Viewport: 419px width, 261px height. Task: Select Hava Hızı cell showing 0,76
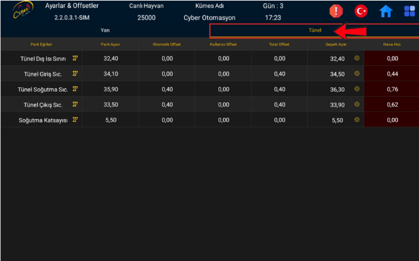point(392,89)
